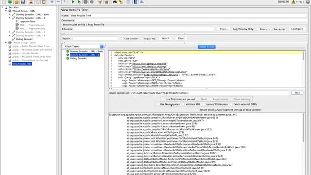Select Debug Sampler in the test plan tree
The width and height of the screenshot is (311, 175).
click(24, 39)
